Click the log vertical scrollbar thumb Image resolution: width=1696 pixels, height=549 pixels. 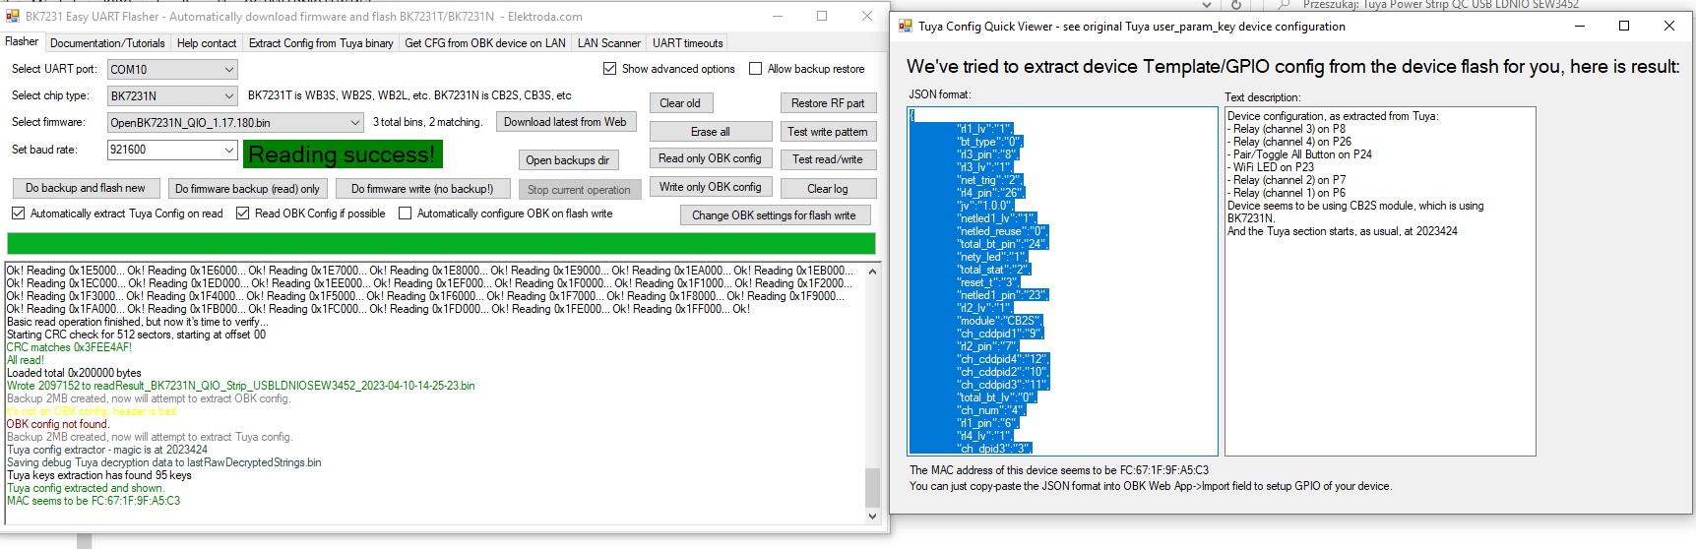[872, 487]
